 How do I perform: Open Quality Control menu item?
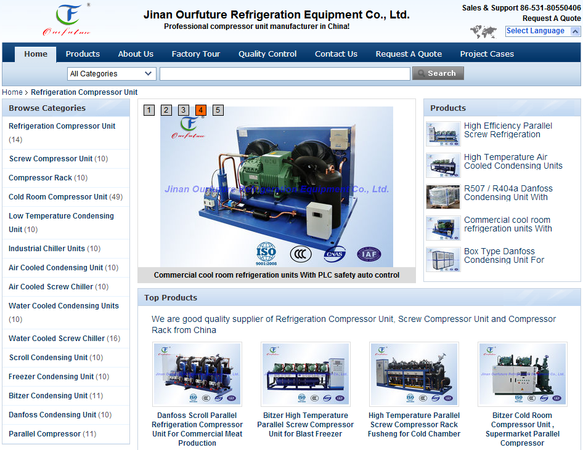[x=267, y=54]
